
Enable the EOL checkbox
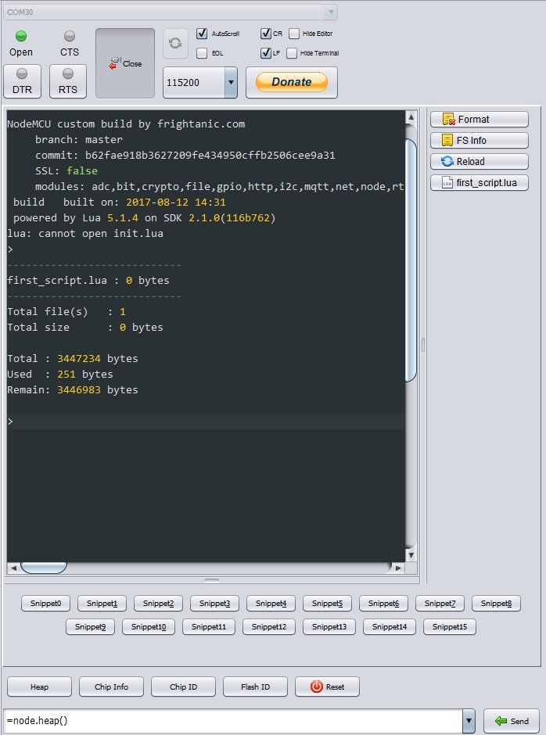[202, 53]
